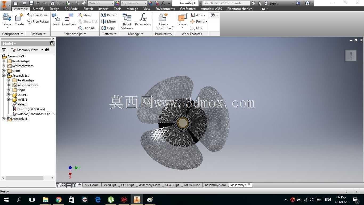Click the ENG language indicator

tap(328, 200)
